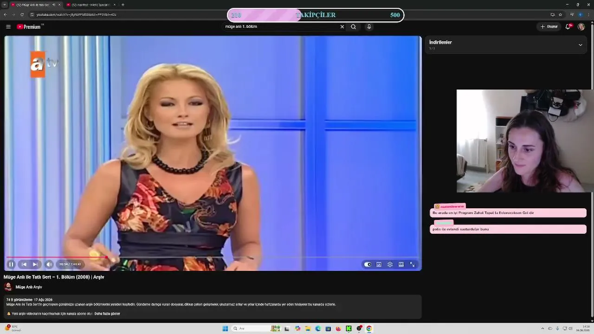Screen dimensions: 594x334
Task: Open a new browser tab
Action: point(123,5)
